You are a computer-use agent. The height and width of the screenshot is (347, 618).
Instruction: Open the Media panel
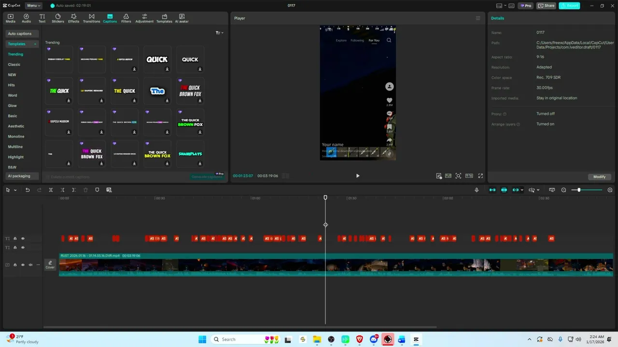point(10,18)
